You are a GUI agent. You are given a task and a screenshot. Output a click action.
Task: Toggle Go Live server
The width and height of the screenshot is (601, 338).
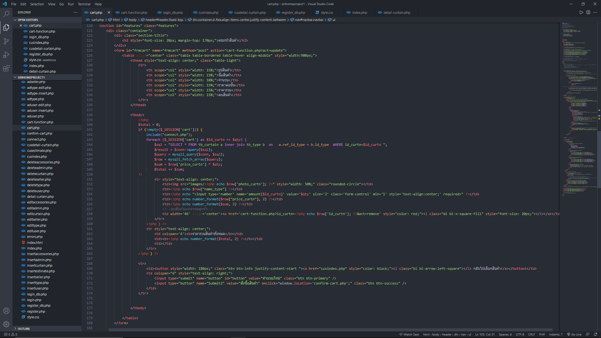point(574,334)
